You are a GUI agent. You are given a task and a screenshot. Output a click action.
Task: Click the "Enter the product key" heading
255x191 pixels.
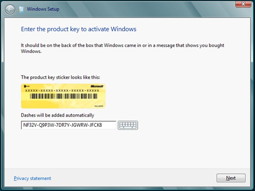(78, 29)
